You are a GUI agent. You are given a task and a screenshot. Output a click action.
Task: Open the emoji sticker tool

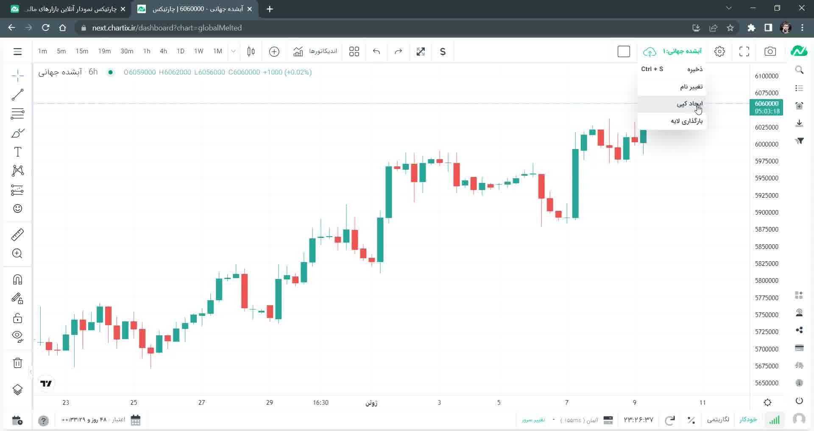point(17,208)
